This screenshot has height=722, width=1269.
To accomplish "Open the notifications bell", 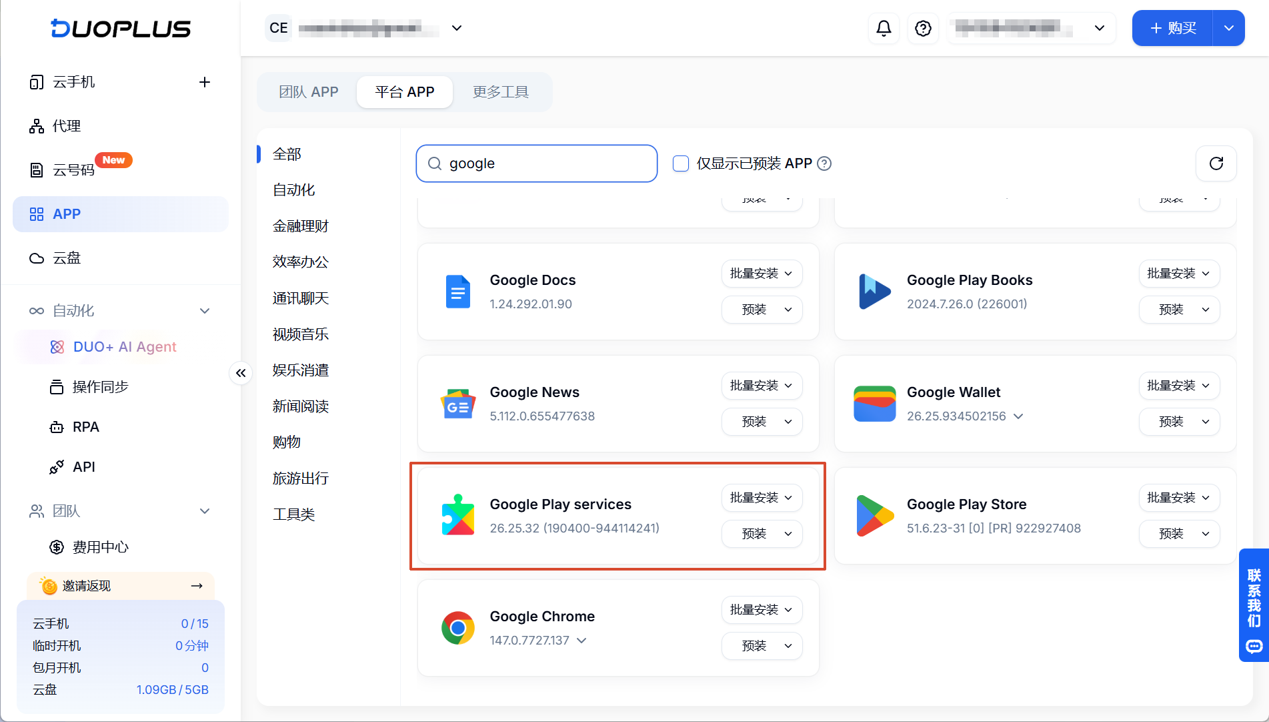I will coord(884,28).
